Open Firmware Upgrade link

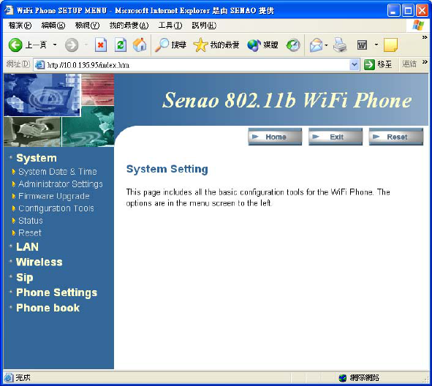(x=53, y=196)
